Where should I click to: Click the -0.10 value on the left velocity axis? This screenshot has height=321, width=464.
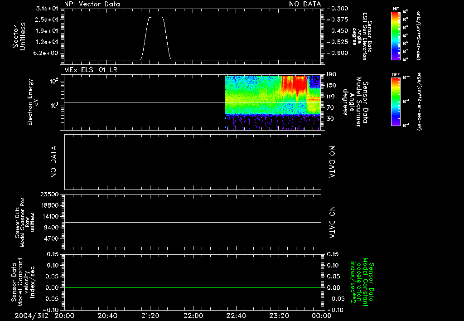pos(51,310)
